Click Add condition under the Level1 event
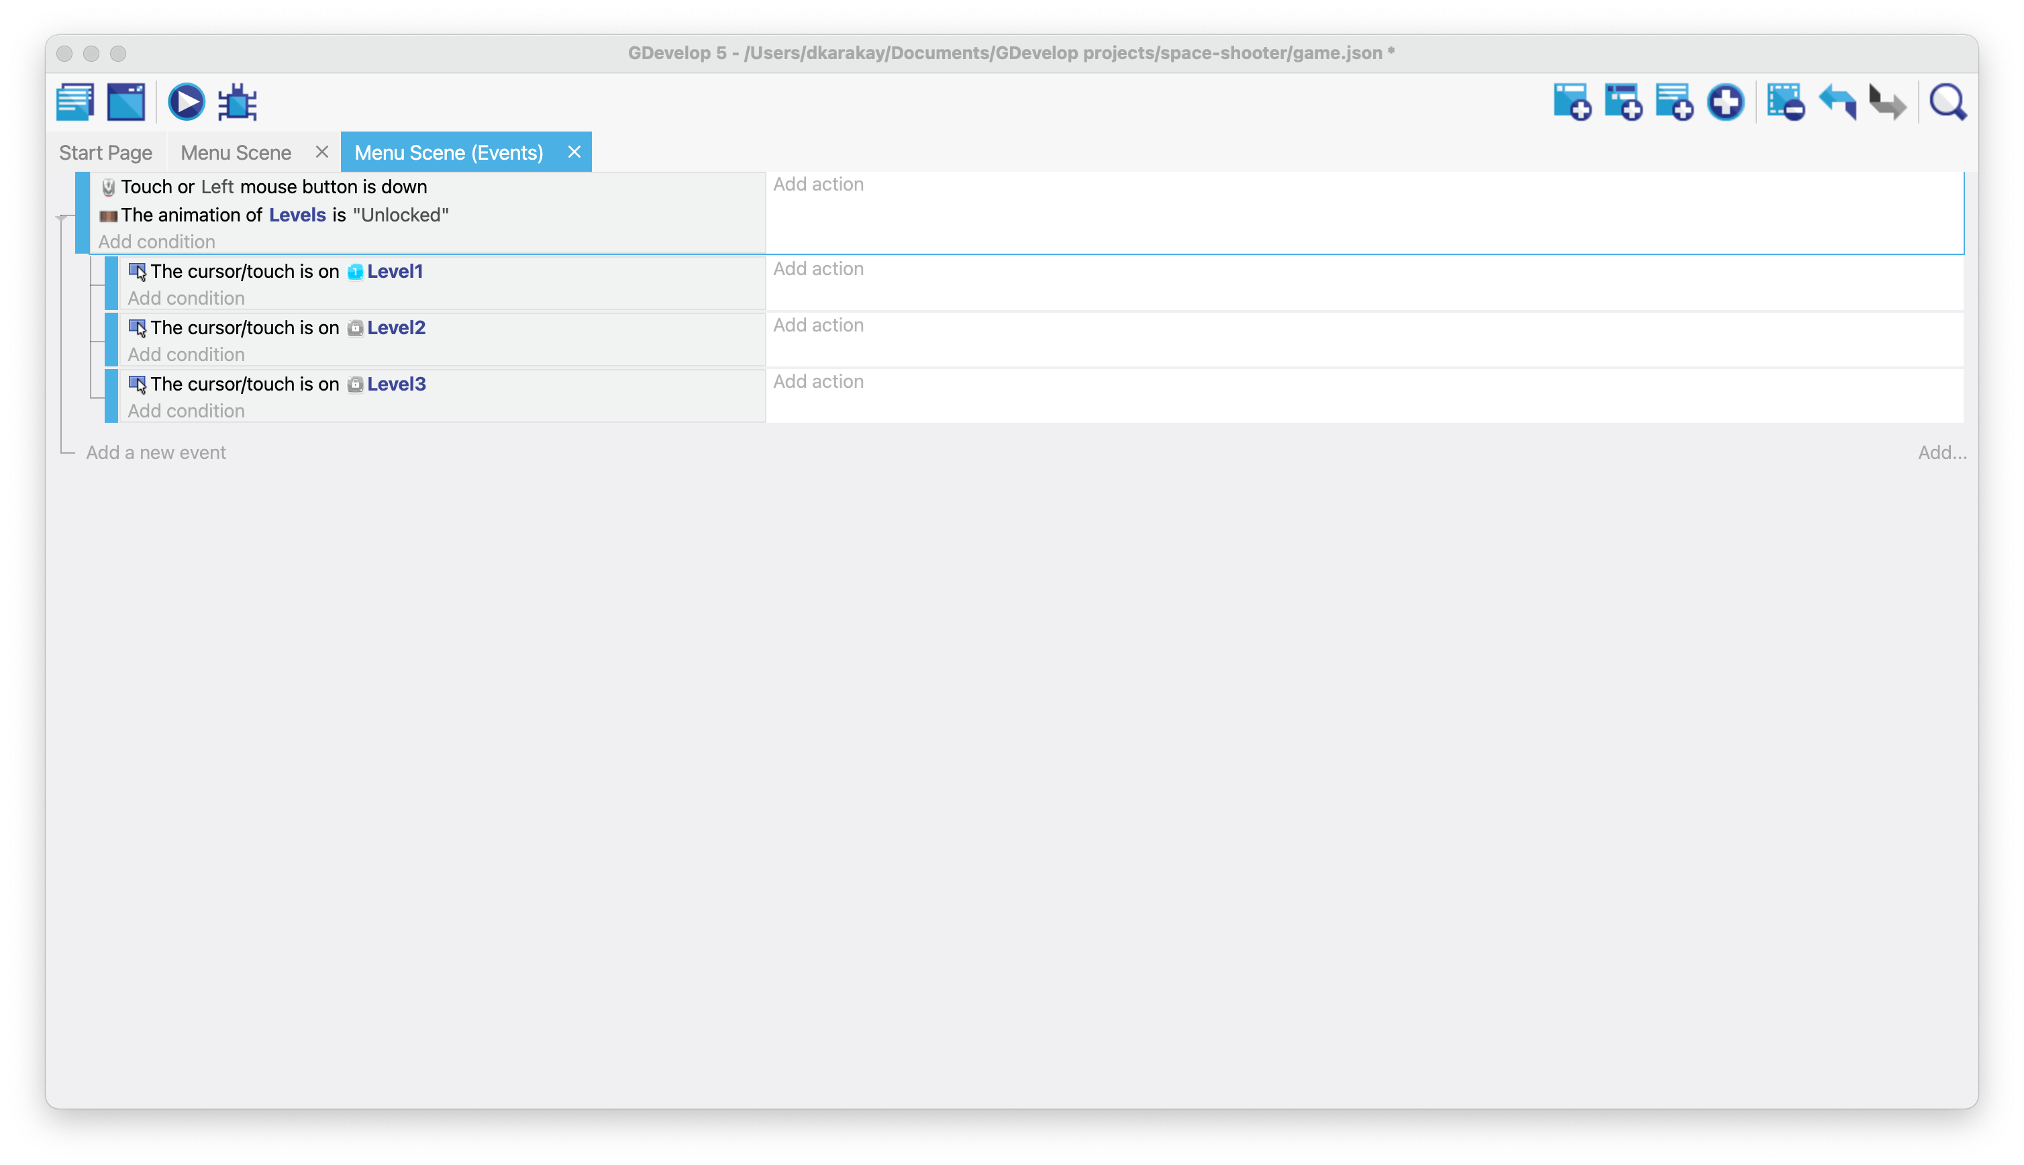This screenshot has height=1165, width=2024. pos(187,299)
